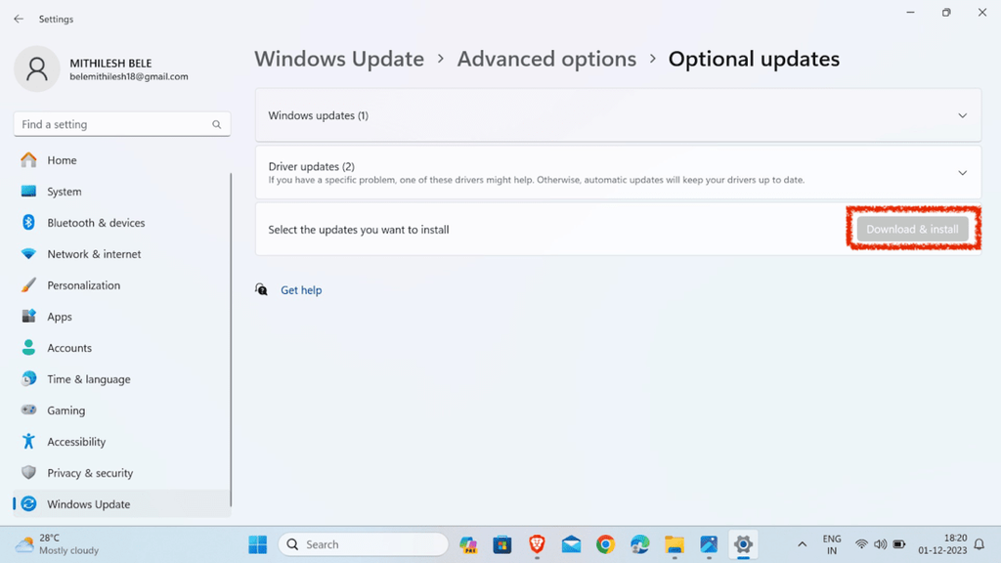Open the battery indicator in system tray
Image resolution: width=1001 pixels, height=563 pixels.
click(x=898, y=544)
